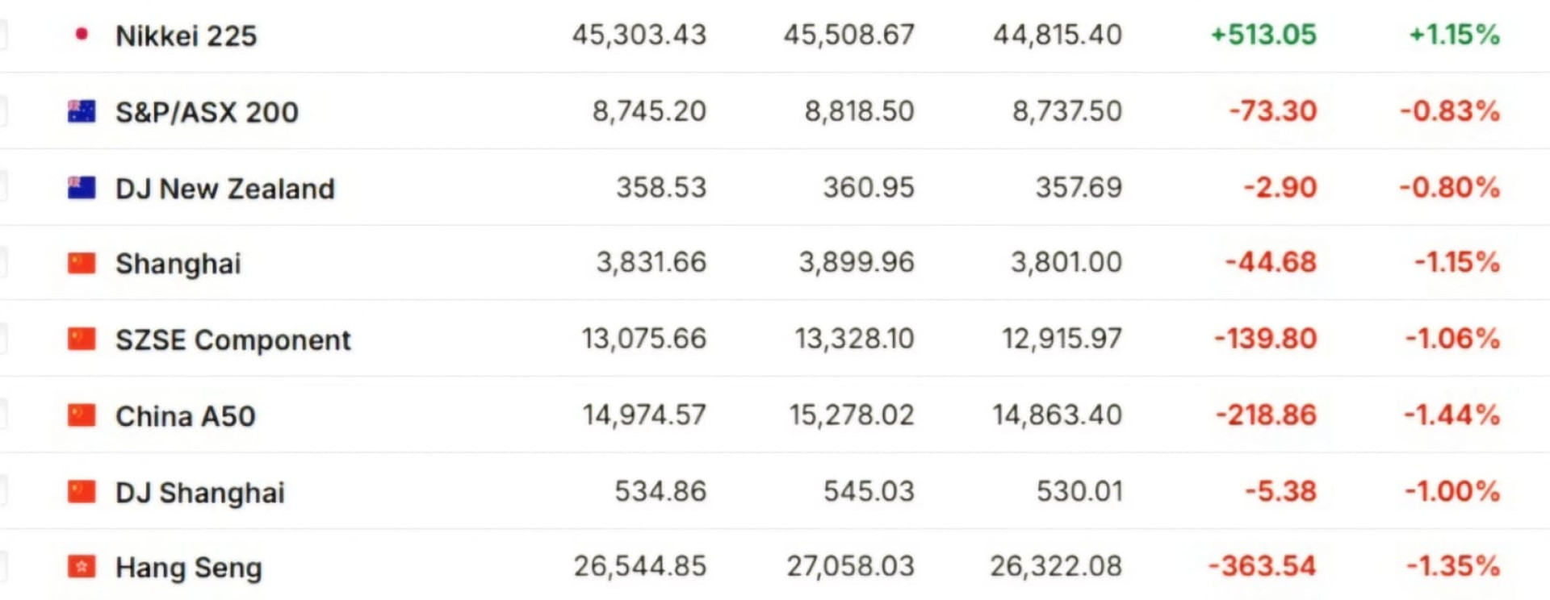
Task: Click the flag icon for SZSE Component
Action: 82,340
